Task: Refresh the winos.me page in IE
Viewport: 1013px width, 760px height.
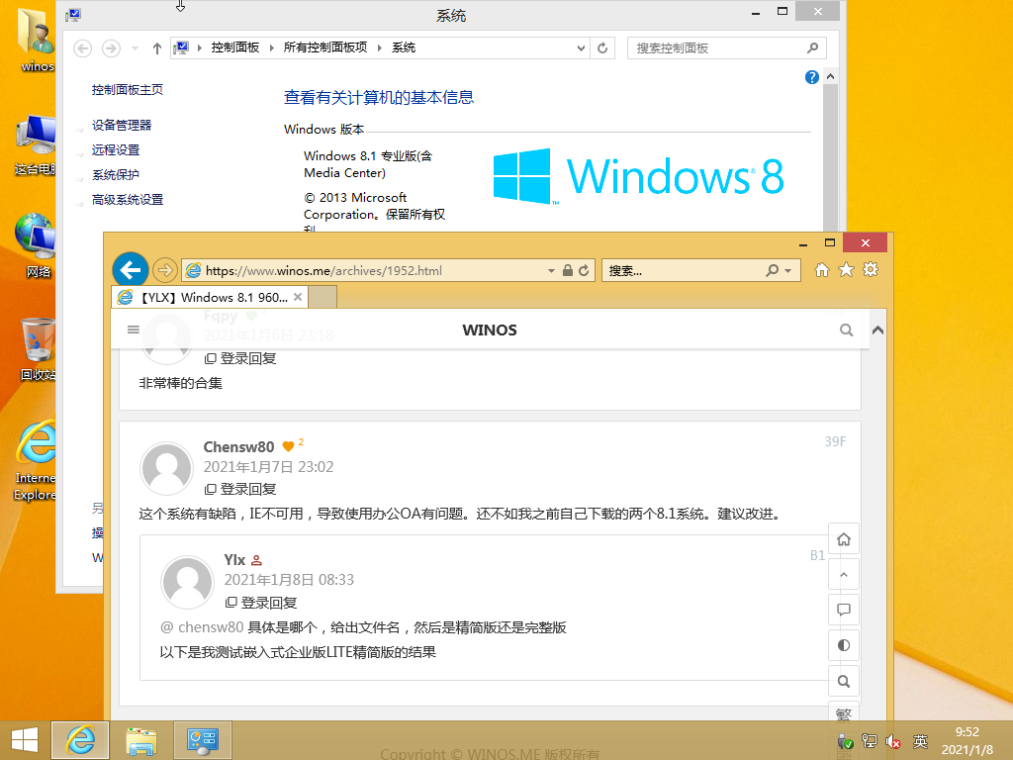Action: click(x=584, y=270)
